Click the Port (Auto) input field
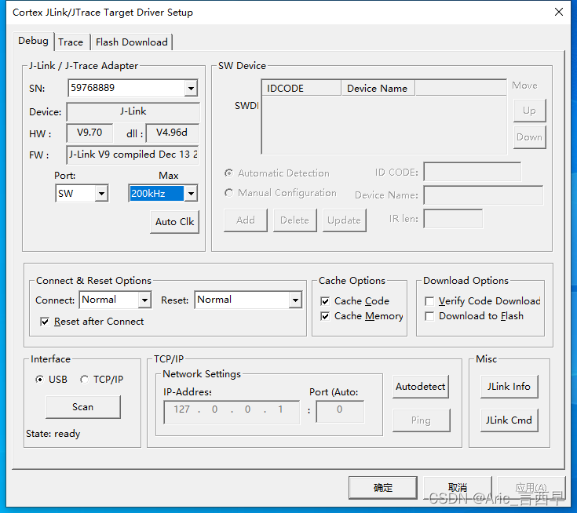The height and width of the screenshot is (513, 577). coord(340,413)
